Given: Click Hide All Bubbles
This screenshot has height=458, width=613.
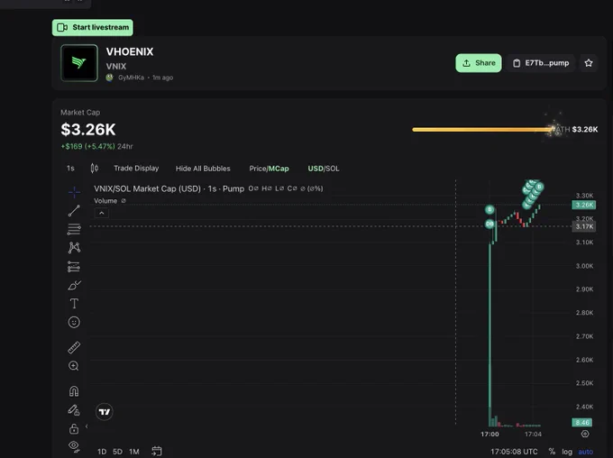Looking at the screenshot, I should 203,169.
